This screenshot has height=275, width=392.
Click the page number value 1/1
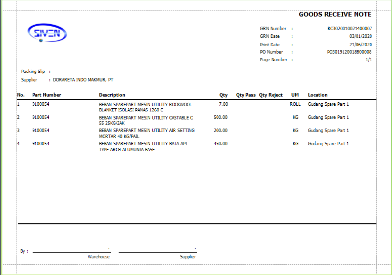(x=369, y=60)
